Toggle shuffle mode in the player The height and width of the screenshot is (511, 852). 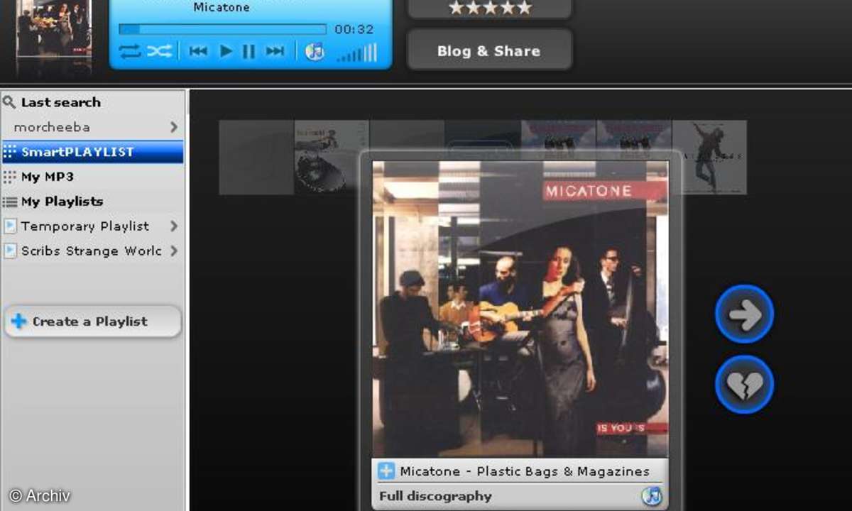click(159, 51)
